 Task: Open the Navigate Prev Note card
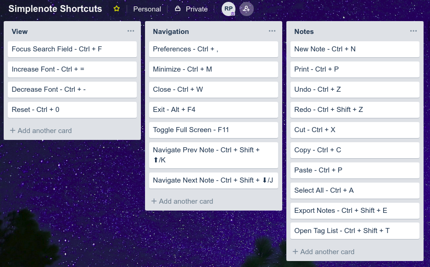pyautogui.click(x=213, y=155)
